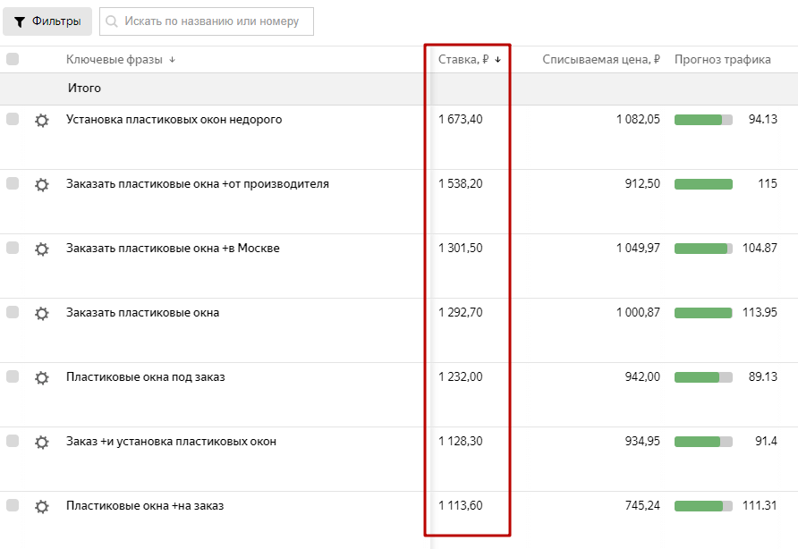Image resolution: width=798 pixels, height=549 pixels.
Task: Click the charged price 912,50
Action: (x=642, y=183)
